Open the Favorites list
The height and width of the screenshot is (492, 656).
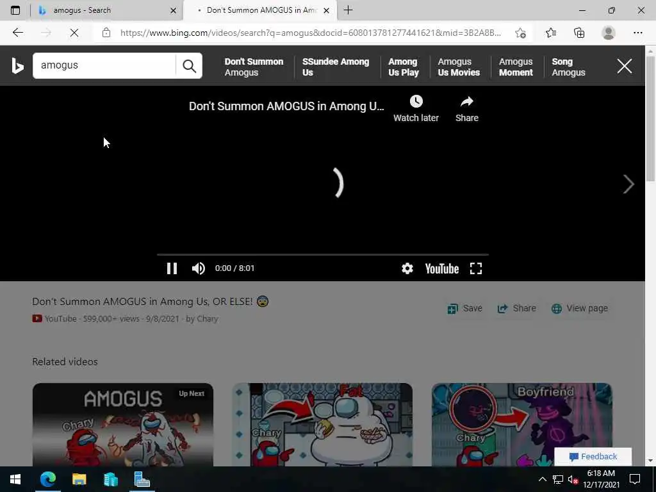click(551, 33)
